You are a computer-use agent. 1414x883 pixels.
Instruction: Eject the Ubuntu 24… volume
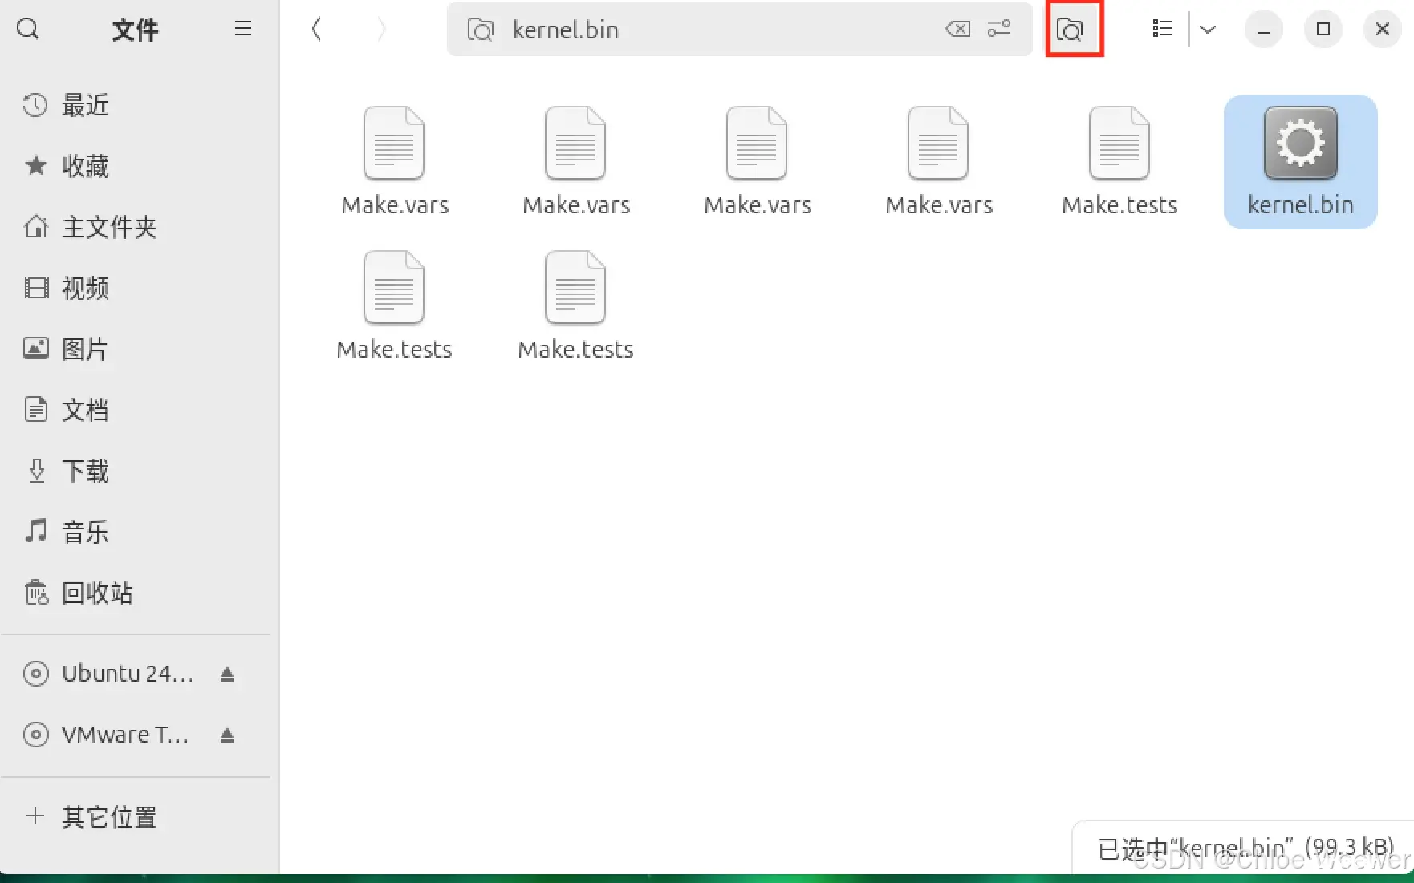(227, 674)
